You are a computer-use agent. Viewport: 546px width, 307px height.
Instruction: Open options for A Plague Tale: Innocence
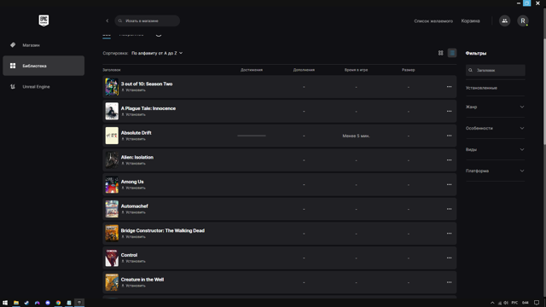[x=450, y=111]
